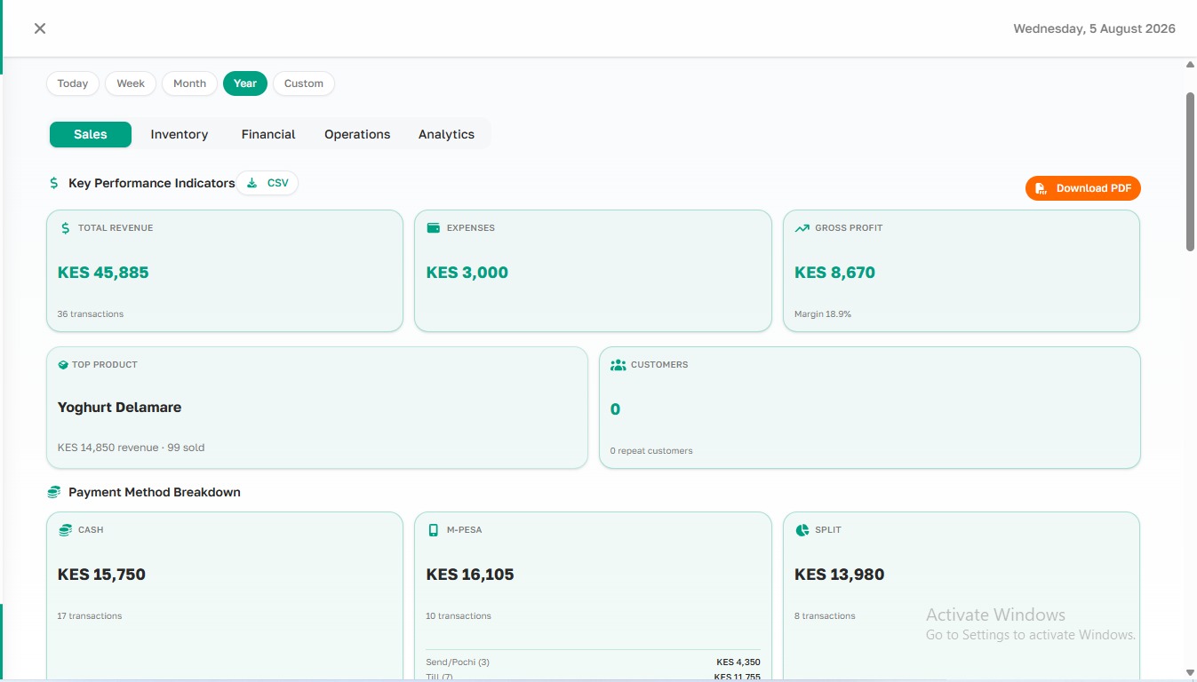Click the Margin 18.9% text
Image resolution: width=1197 pixels, height=682 pixels.
pyautogui.click(x=823, y=314)
